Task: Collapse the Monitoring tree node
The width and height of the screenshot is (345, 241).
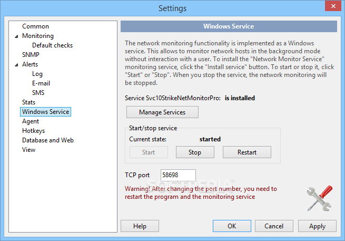Action: (x=16, y=36)
